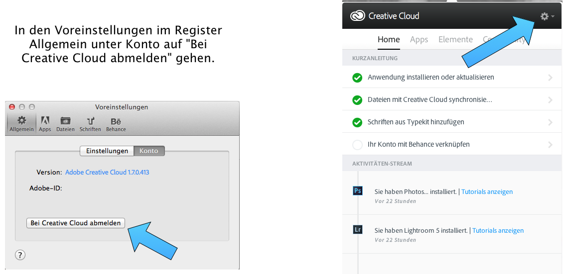Click green checkmark for Dateien synchronisieren

357,100
